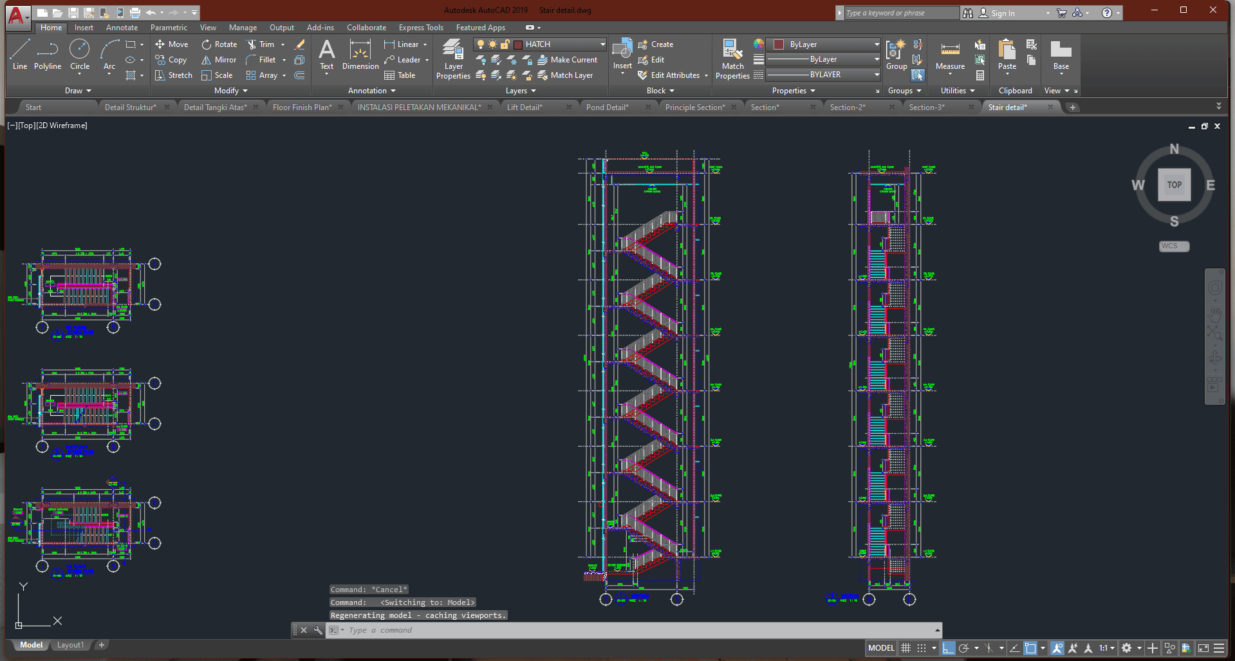The width and height of the screenshot is (1235, 661).
Task: Select the Dimension annotation tool
Action: tap(360, 54)
